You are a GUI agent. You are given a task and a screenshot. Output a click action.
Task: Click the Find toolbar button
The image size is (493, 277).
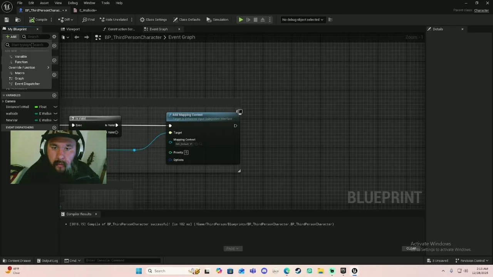(89, 20)
